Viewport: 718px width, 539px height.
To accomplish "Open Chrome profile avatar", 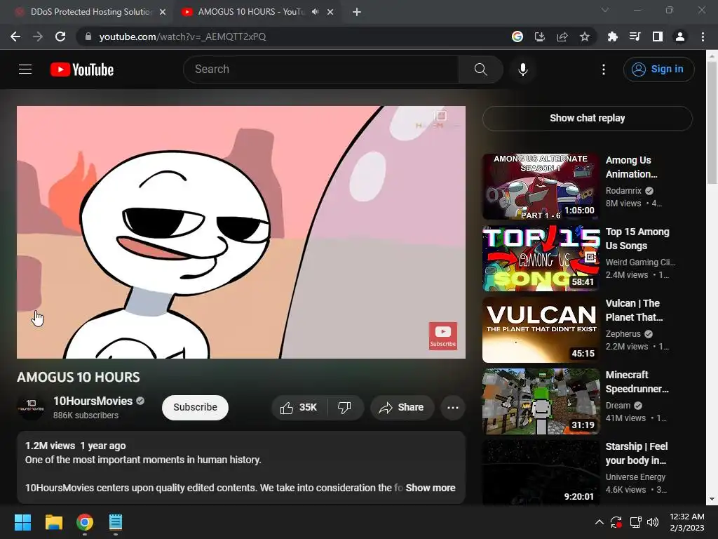I will click(680, 36).
